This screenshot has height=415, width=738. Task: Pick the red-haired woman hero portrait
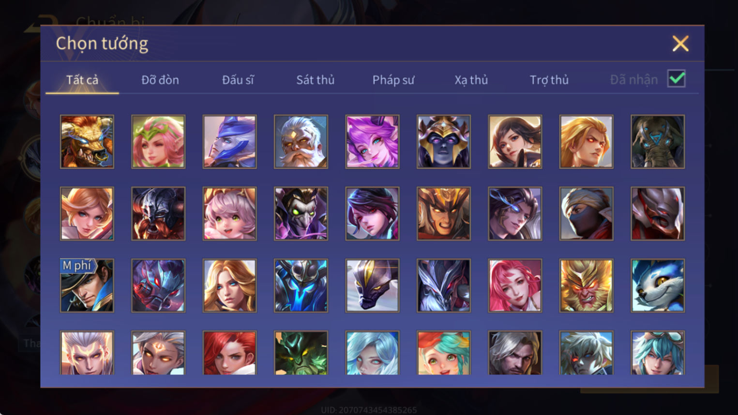(229, 353)
